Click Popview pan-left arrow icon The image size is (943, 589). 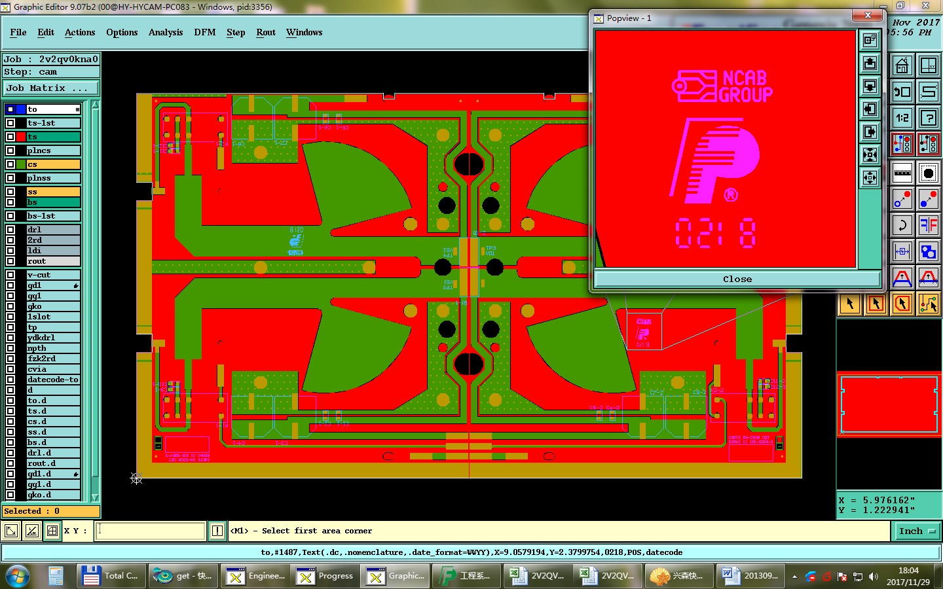tap(870, 109)
